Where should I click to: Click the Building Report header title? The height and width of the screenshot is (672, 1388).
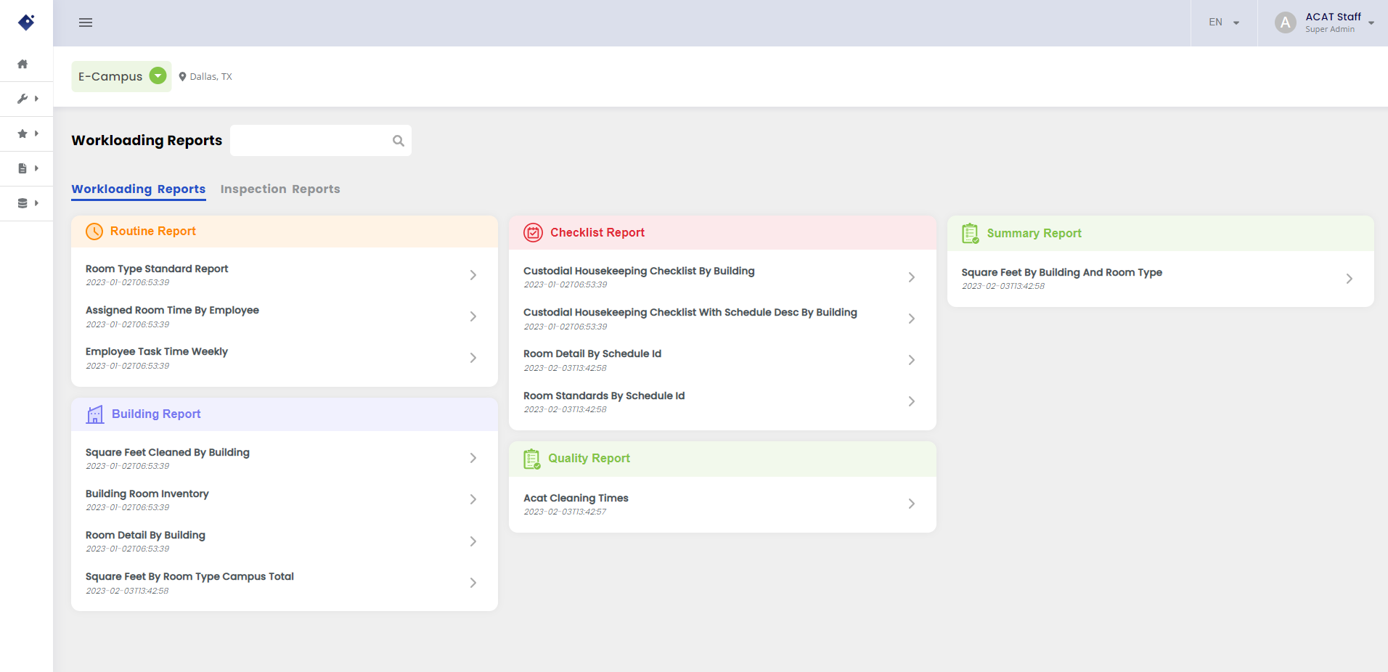coord(156,414)
